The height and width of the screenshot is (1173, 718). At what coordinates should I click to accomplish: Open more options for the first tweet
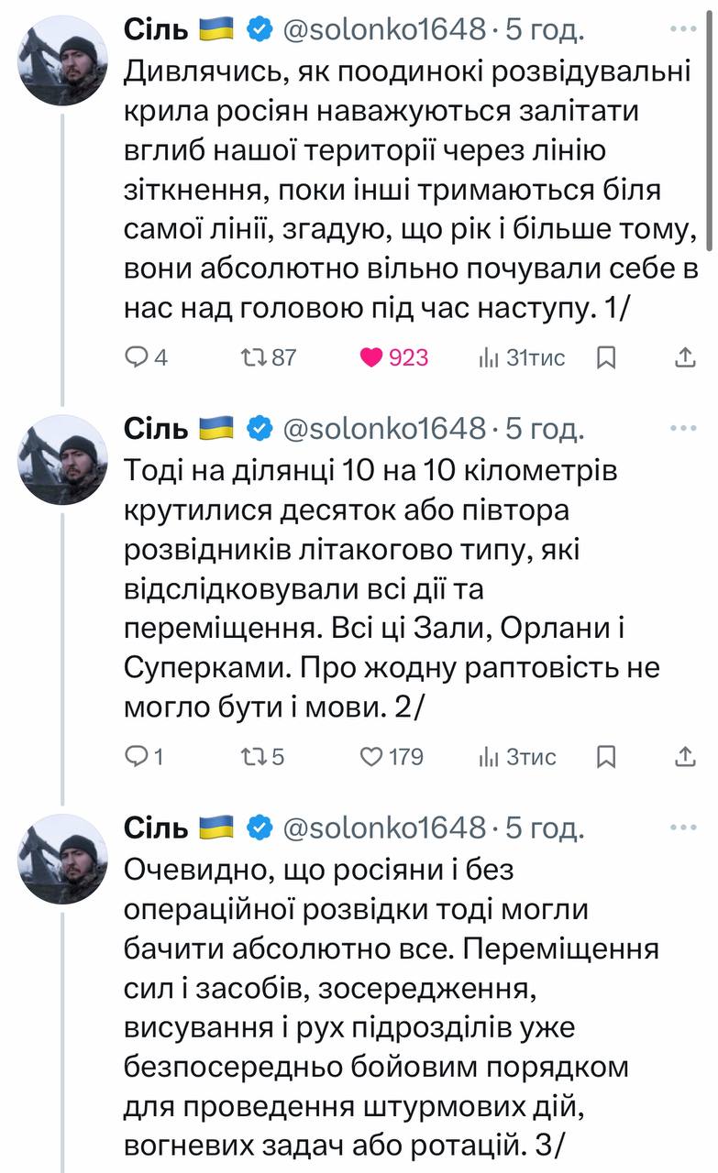(x=683, y=29)
